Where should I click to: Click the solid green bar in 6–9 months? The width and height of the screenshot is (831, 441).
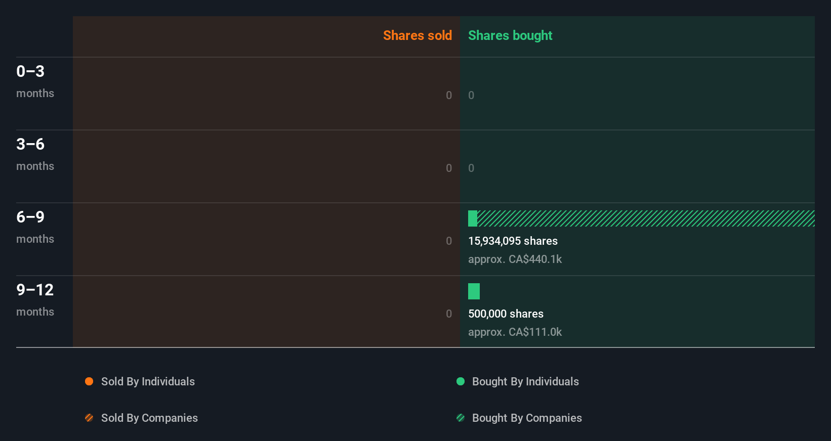tap(473, 218)
